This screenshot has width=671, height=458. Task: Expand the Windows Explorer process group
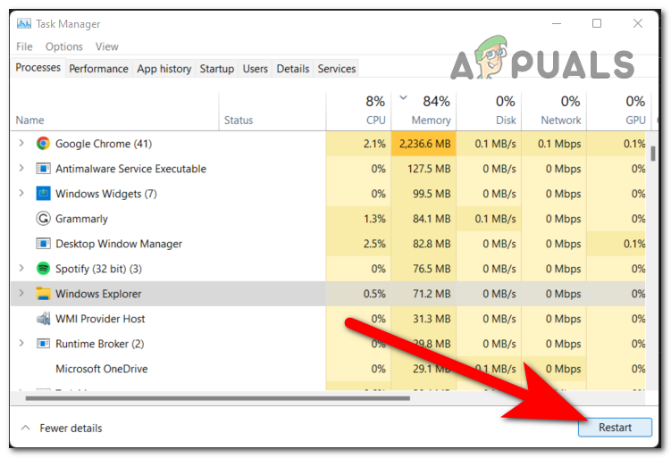21,293
